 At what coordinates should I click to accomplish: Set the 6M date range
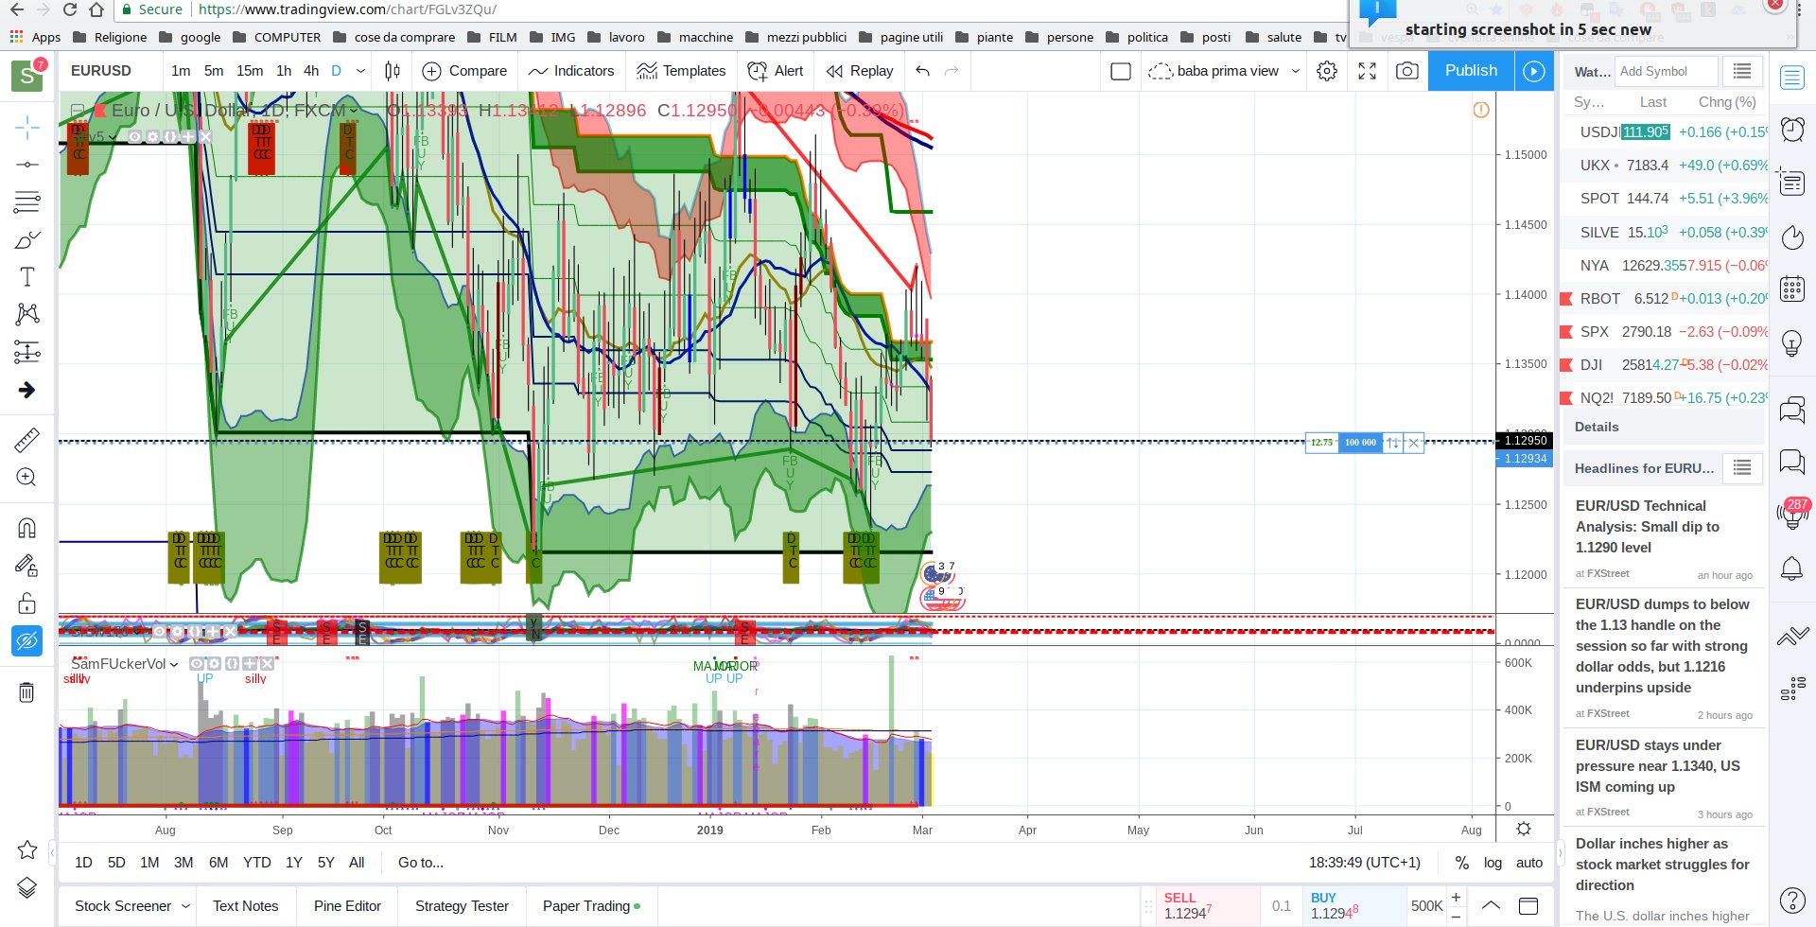pyautogui.click(x=218, y=863)
